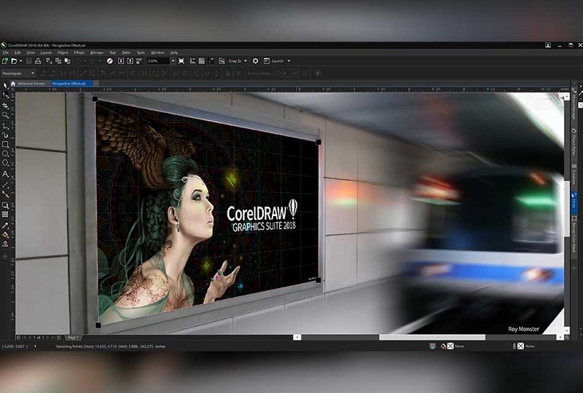Open the File menu
This screenshot has height=393, width=583.
(x=6, y=52)
